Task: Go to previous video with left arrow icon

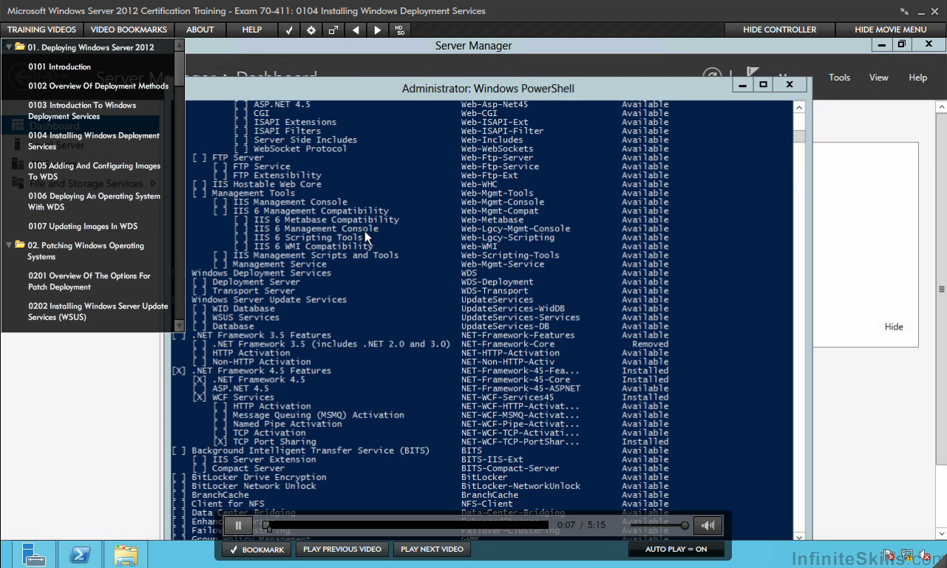Action: 356,30
